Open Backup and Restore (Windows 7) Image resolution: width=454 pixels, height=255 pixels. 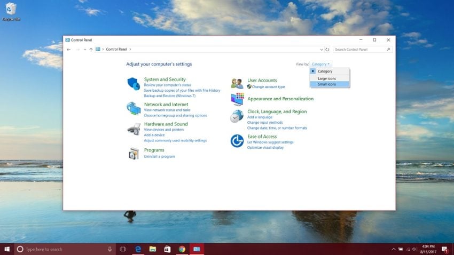pos(170,95)
